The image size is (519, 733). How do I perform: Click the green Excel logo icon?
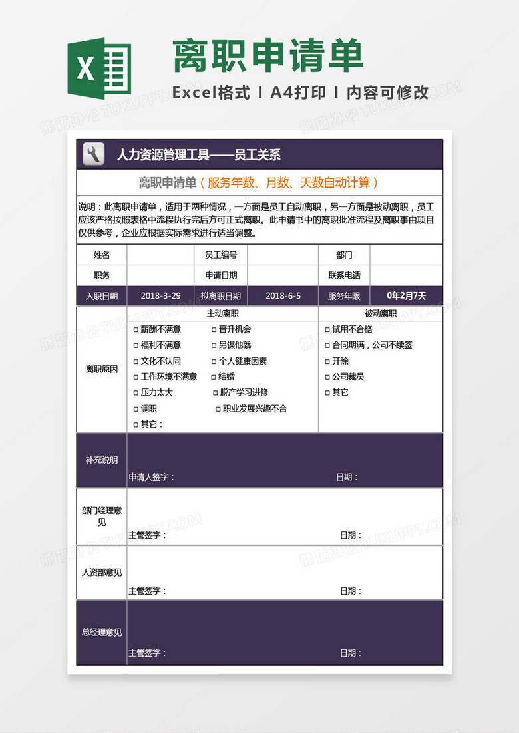tap(99, 69)
